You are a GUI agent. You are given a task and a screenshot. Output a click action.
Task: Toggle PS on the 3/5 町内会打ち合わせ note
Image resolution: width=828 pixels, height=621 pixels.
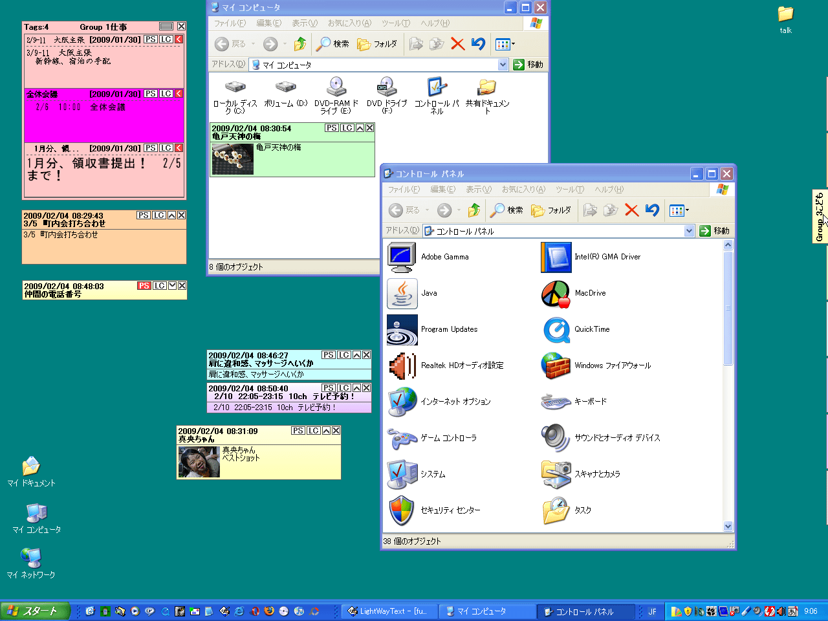pos(144,215)
